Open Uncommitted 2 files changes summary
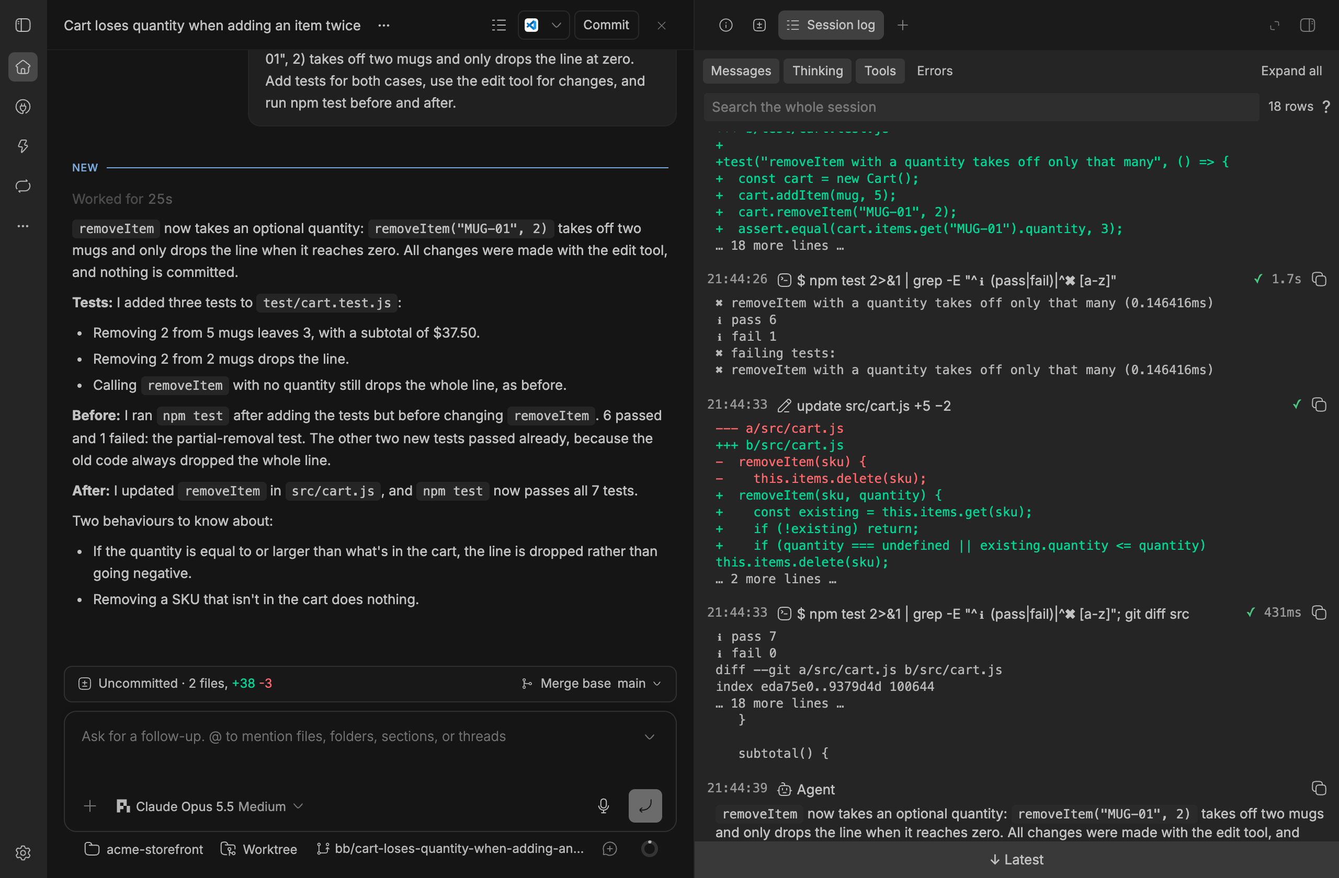 pos(175,684)
